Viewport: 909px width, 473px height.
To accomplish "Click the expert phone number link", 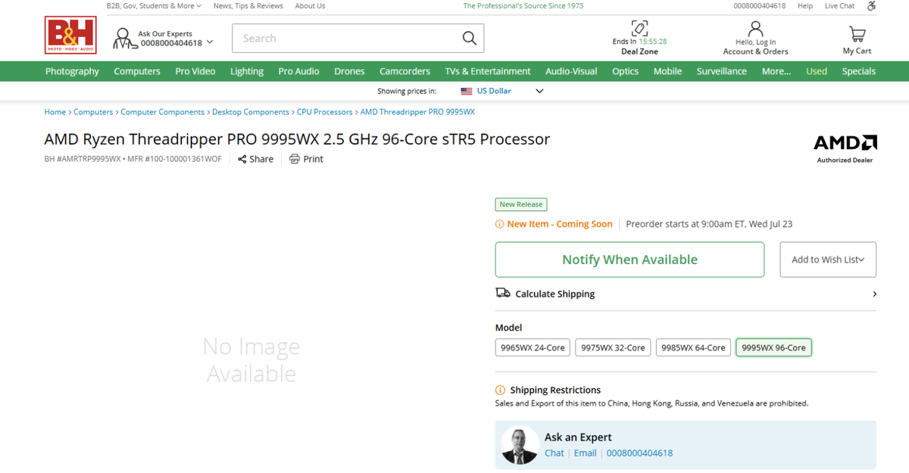I will coord(639,453).
